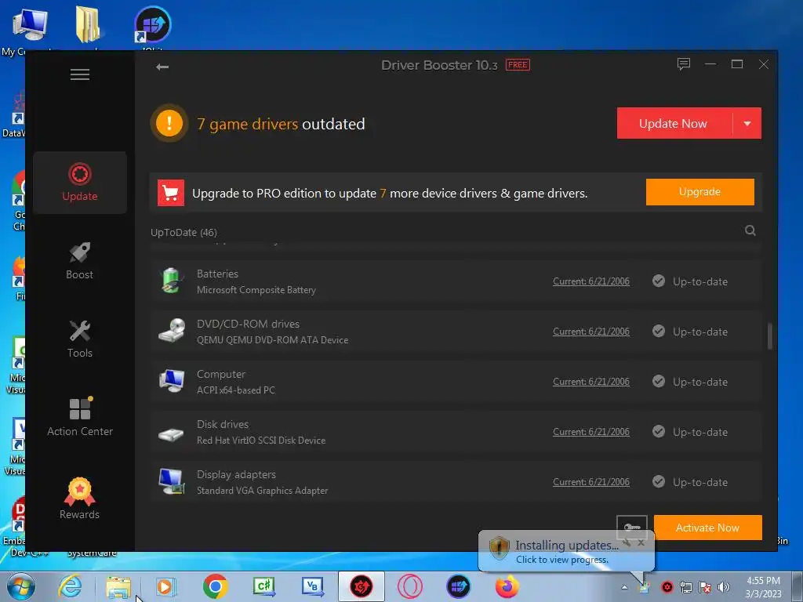Viewport: 803px width, 602px height.
Task: Open the Action Center section
Action: (x=80, y=417)
